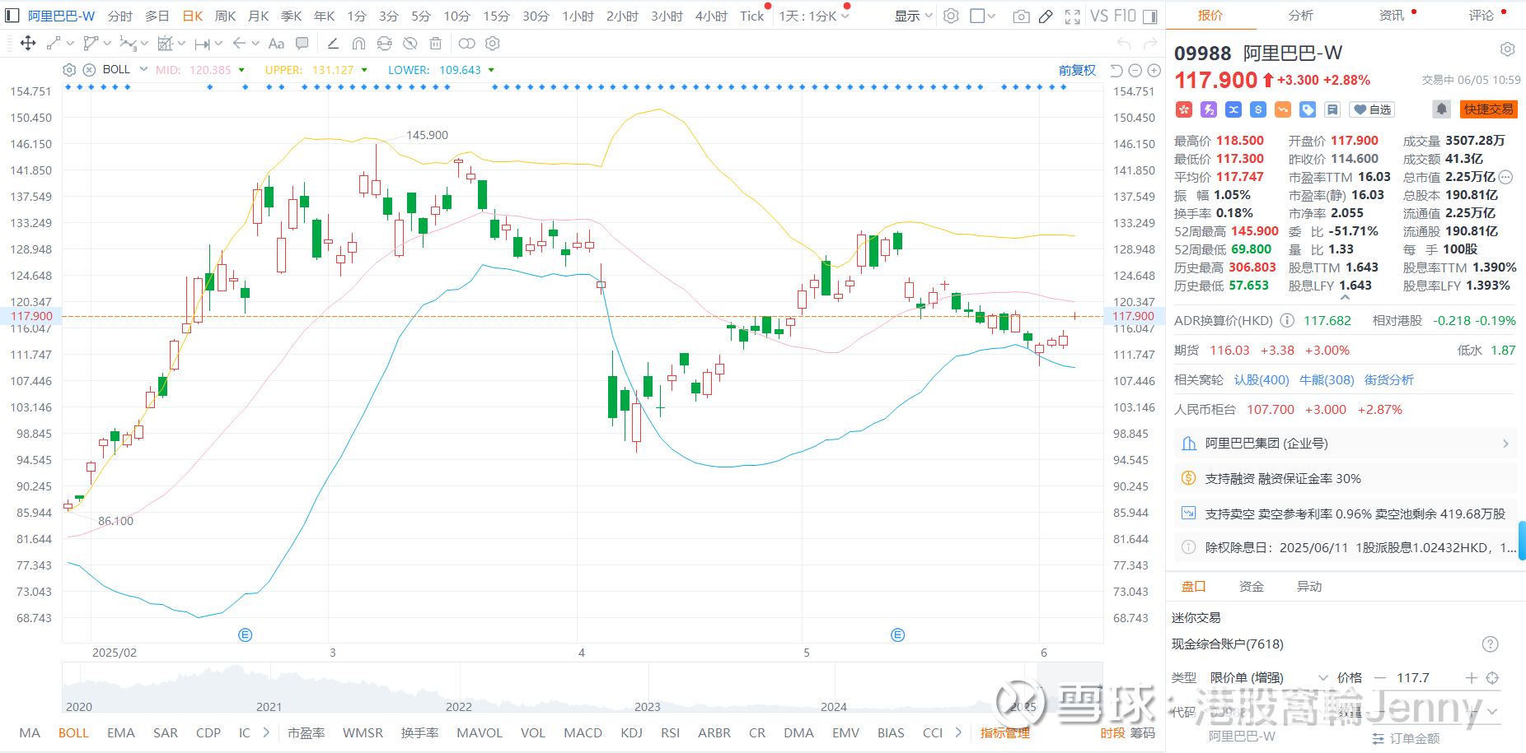Image resolution: width=1526 pixels, height=753 pixels.
Task: Open the comment bubble annotation tool
Action: click(x=302, y=43)
